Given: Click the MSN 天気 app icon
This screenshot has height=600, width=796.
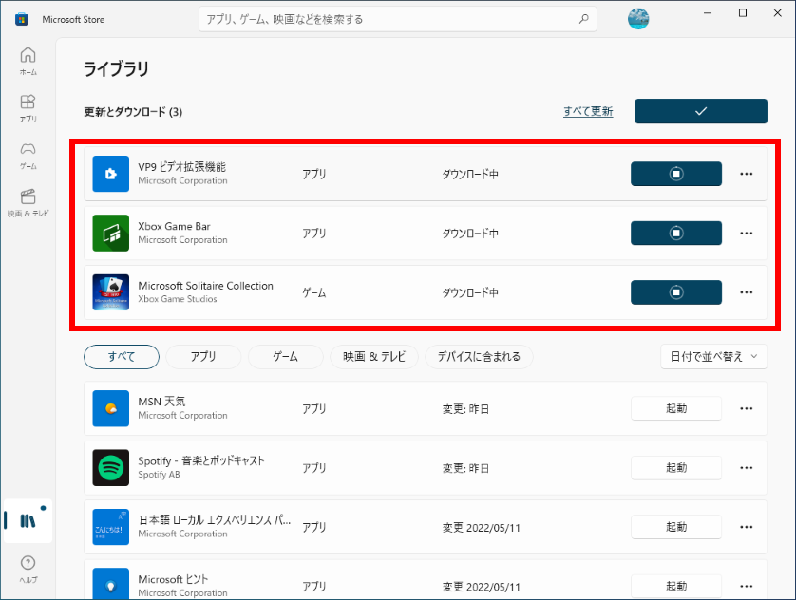Looking at the screenshot, I should pos(111,408).
